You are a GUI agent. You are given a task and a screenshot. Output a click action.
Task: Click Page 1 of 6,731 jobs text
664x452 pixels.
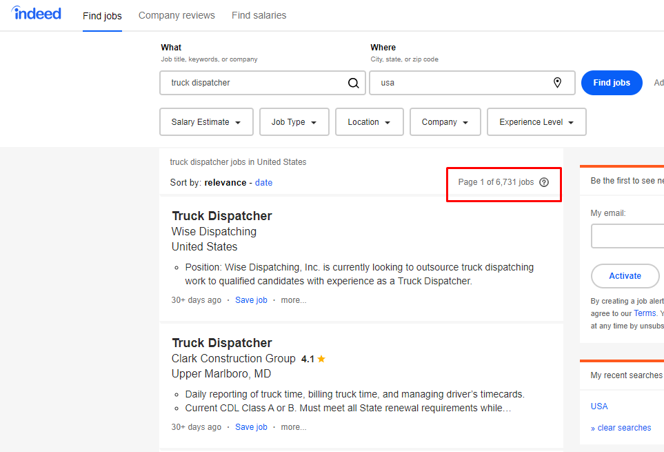(x=496, y=182)
